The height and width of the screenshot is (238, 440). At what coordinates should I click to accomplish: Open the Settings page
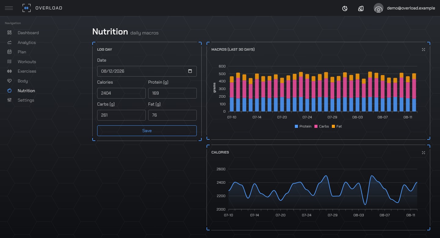point(26,100)
